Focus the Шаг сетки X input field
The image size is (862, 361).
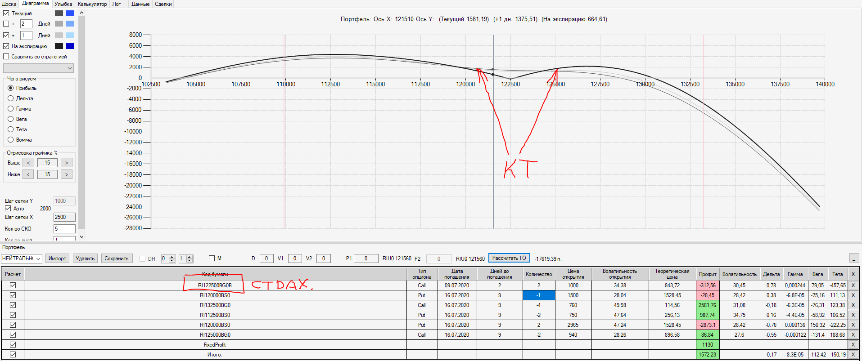click(x=64, y=217)
